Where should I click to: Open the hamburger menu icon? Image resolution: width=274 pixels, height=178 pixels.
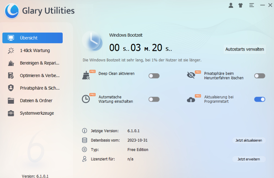pyautogui.click(x=251, y=5)
